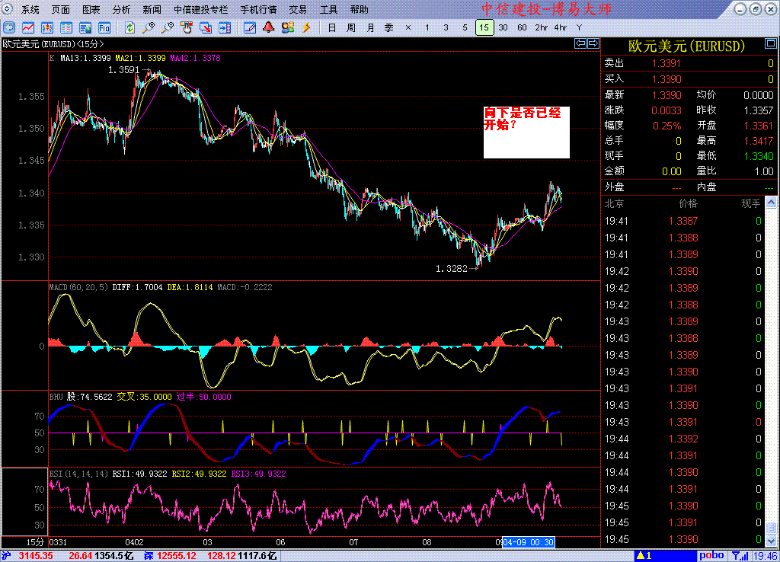Click the highlighted 04-09 00:30 time label
Image resolution: width=780 pixels, height=562 pixels.
pos(529,542)
